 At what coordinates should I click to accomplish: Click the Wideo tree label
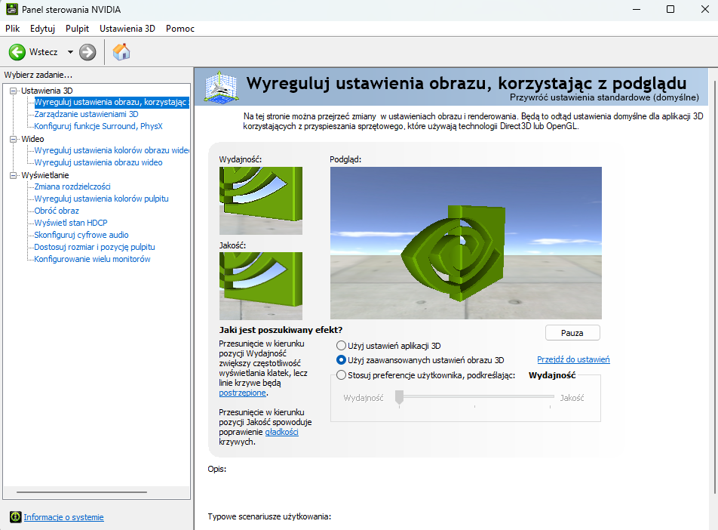(x=32, y=139)
